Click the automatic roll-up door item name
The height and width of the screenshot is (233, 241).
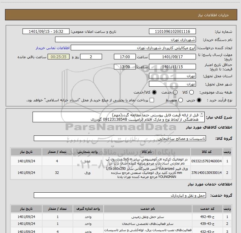[x=146, y=161]
